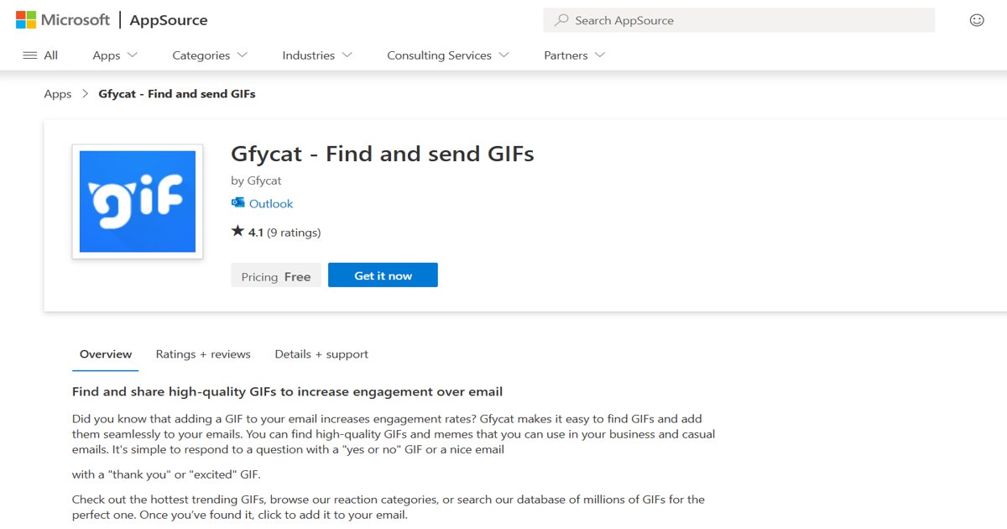Screen dimensions: 1007x529
Task: Focus the Search AppSource field
Action: click(738, 20)
